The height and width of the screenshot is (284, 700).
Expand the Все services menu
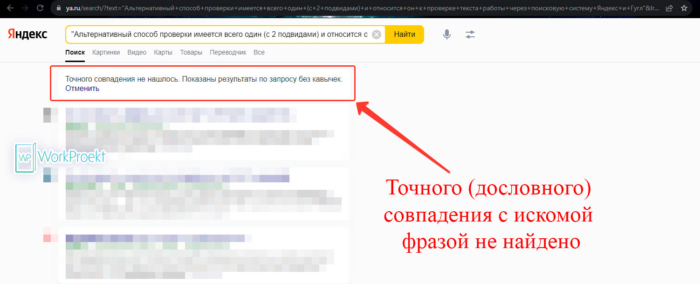point(259,52)
